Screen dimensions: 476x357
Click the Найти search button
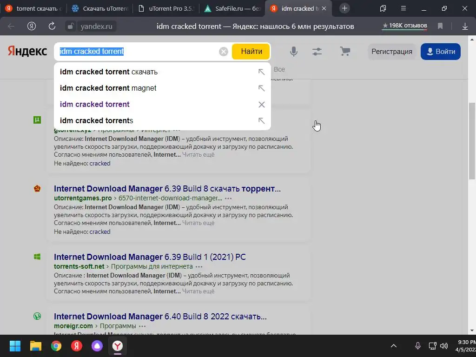251,52
